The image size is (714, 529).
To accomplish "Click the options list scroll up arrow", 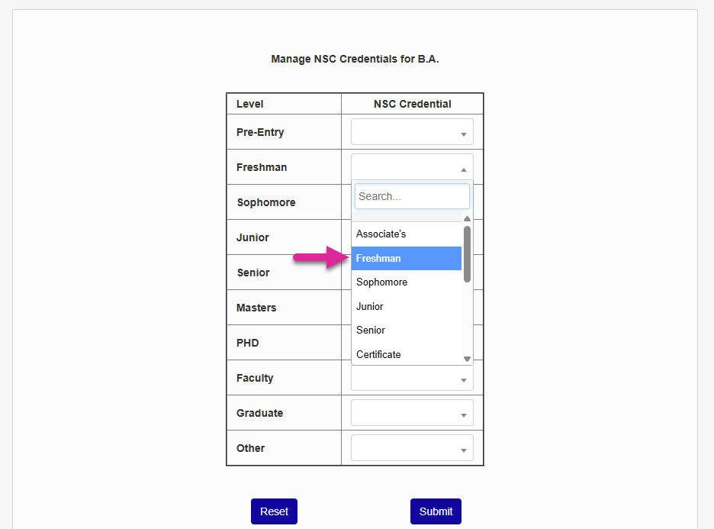I will [x=467, y=219].
